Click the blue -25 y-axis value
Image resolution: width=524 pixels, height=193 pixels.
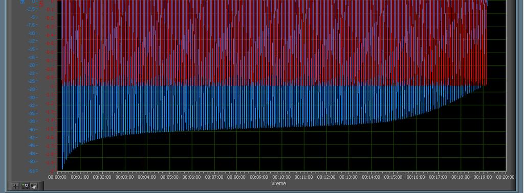[x=33, y=81]
